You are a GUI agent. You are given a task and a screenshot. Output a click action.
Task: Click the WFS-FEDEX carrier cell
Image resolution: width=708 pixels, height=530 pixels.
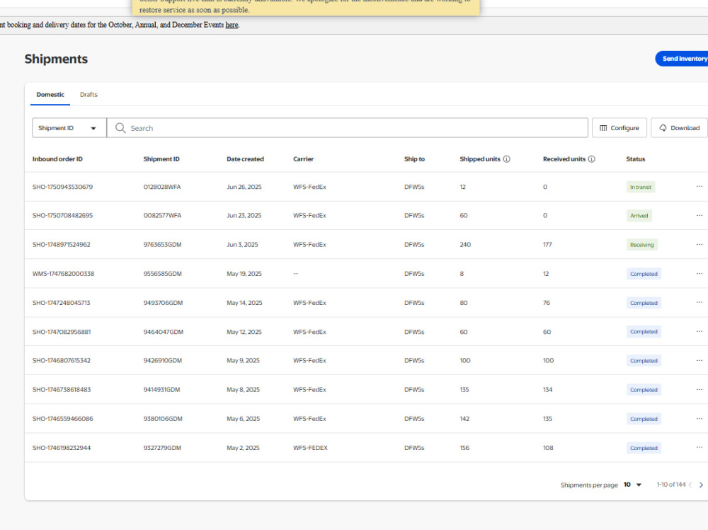tap(310, 448)
